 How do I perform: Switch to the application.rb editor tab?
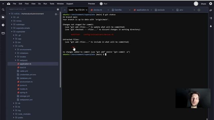pos(143,10)
